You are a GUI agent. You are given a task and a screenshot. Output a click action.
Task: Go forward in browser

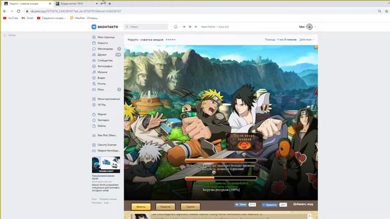point(12,11)
